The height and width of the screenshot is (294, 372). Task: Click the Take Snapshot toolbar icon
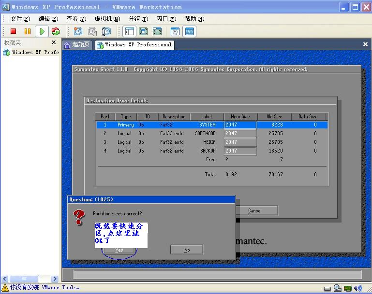[x=78, y=31]
